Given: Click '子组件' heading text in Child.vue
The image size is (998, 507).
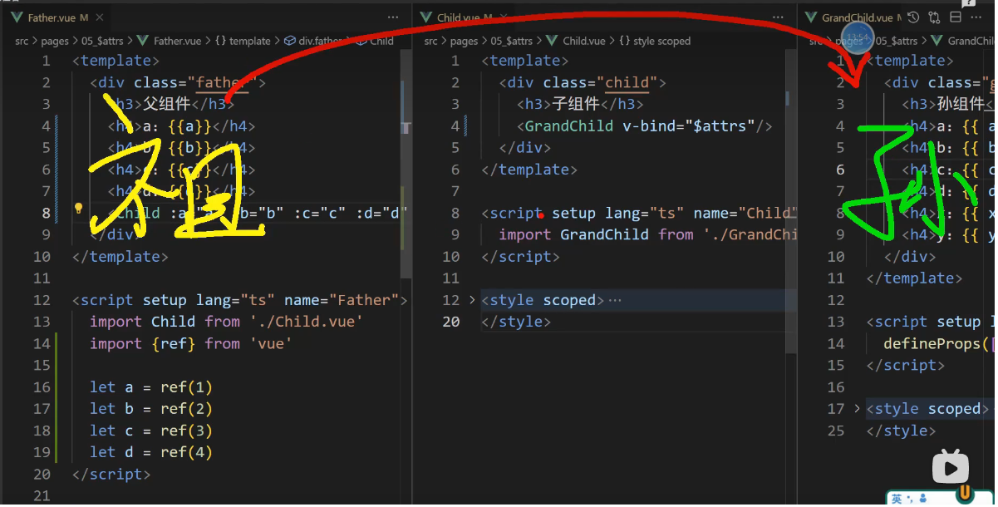Looking at the screenshot, I should coord(576,104).
